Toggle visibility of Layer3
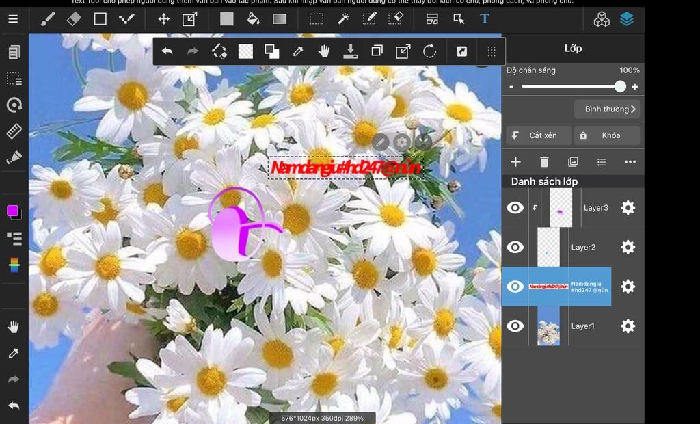This screenshot has height=424, width=700. pos(515,208)
